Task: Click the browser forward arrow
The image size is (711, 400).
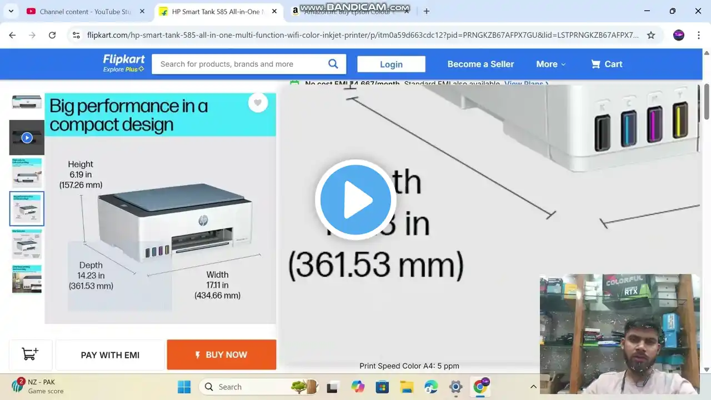Action: [x=32, y=35]
